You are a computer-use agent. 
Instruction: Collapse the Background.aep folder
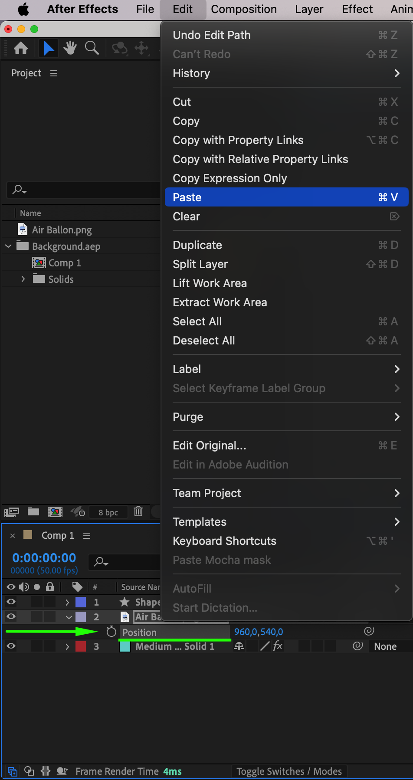coord(8,246)
